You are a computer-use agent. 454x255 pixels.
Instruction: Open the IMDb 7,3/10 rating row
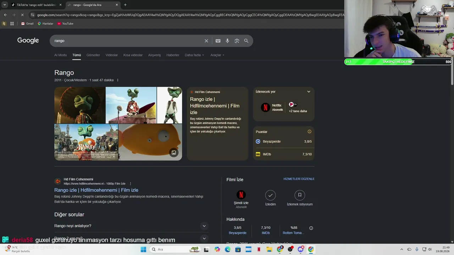coord(284,154)
